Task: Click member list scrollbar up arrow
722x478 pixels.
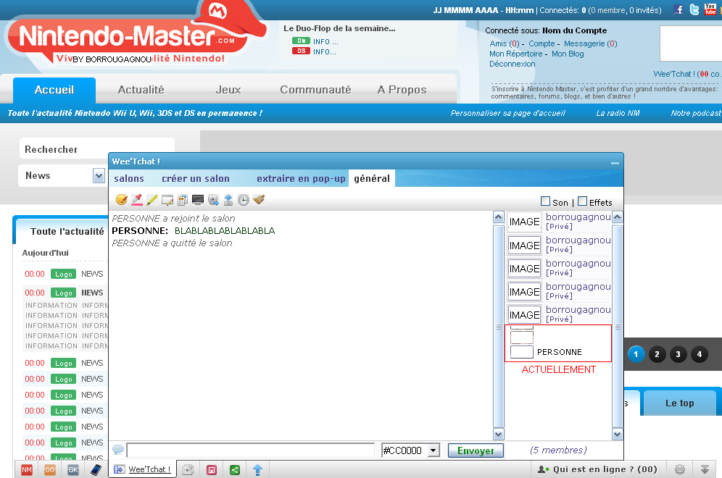Action: point(618,217)
